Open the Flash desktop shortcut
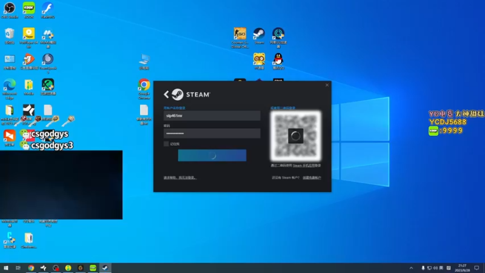Image resolution: width=485 pixels, height=273 pixels. pyautogui.click(x=48, y=10)
